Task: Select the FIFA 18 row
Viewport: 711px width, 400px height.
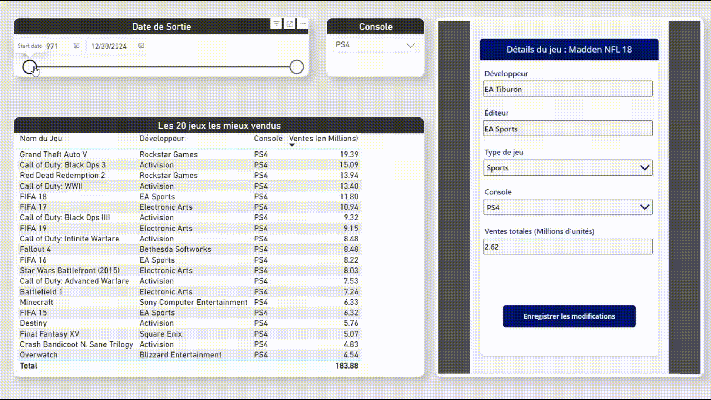Action: [189, 197]
